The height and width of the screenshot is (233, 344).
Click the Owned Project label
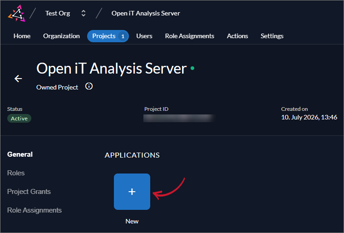point(57,87)
